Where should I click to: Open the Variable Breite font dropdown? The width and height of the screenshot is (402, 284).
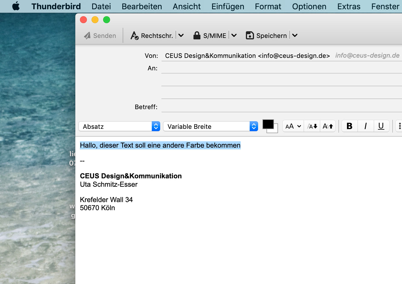click(x=211, y=126)
